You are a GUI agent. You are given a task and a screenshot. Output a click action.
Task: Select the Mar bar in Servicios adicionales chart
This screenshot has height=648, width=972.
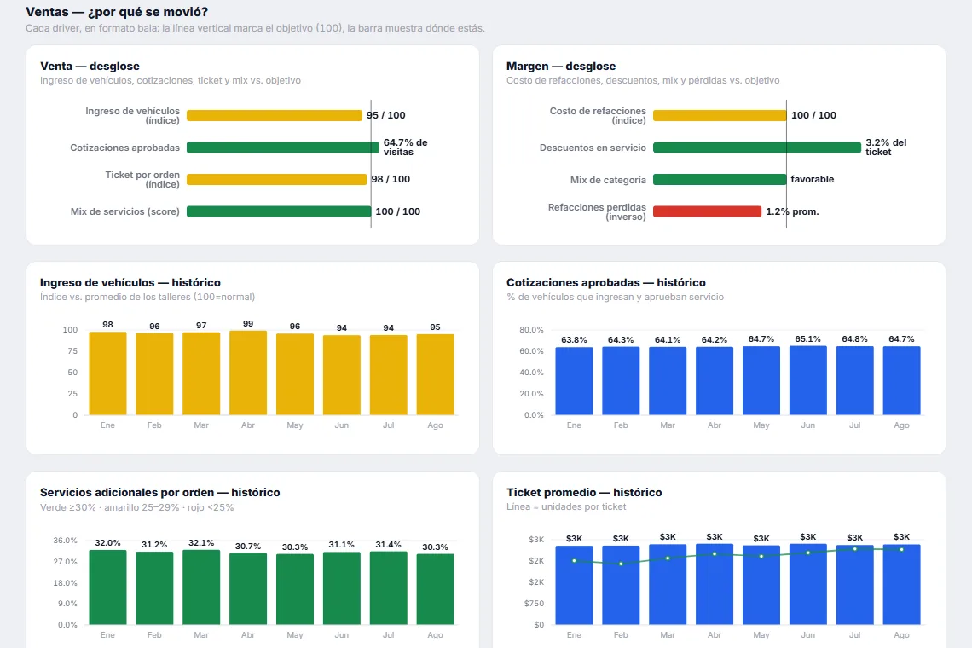click(x=201, y=587)
